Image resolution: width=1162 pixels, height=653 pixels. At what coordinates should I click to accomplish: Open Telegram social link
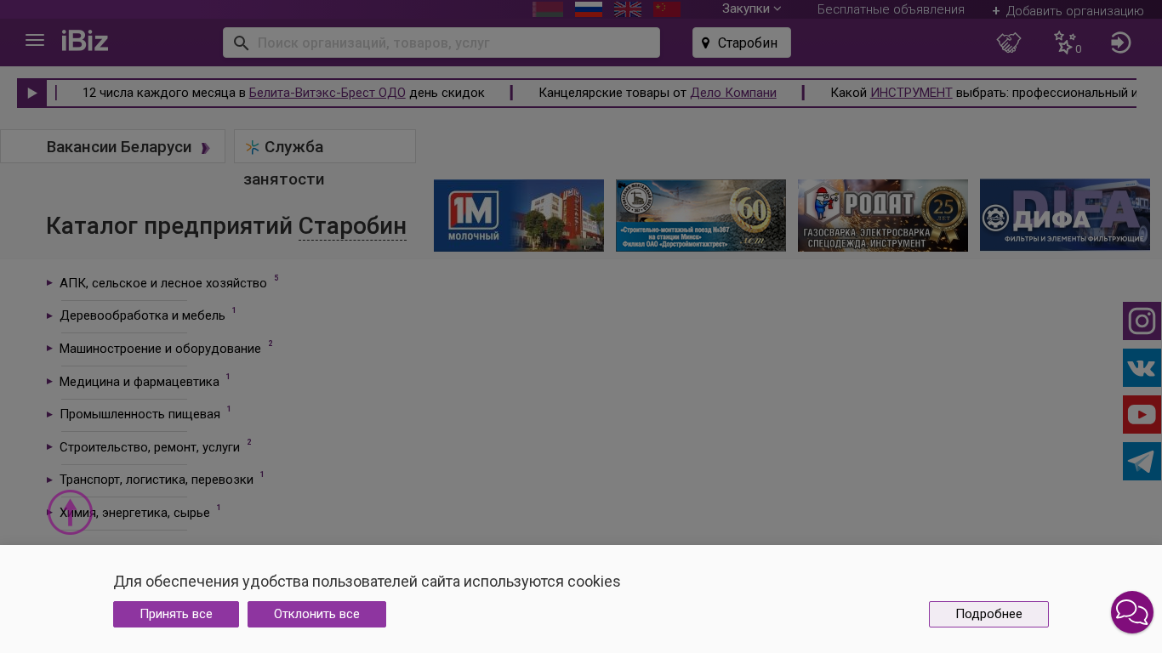pyautogui.click(x=1142, y=461)
